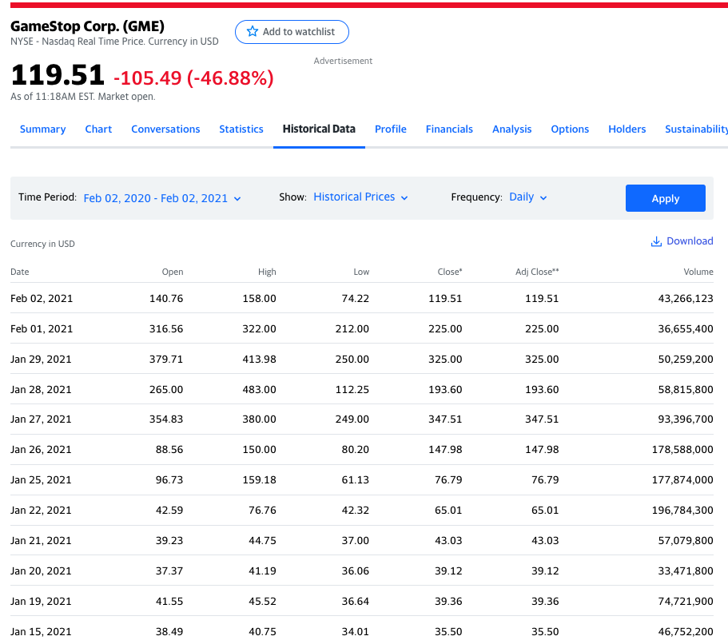Click the Low column header
The width and height of the screenshot is (728, 644).
pyautogui.click(x=361, y=272)
